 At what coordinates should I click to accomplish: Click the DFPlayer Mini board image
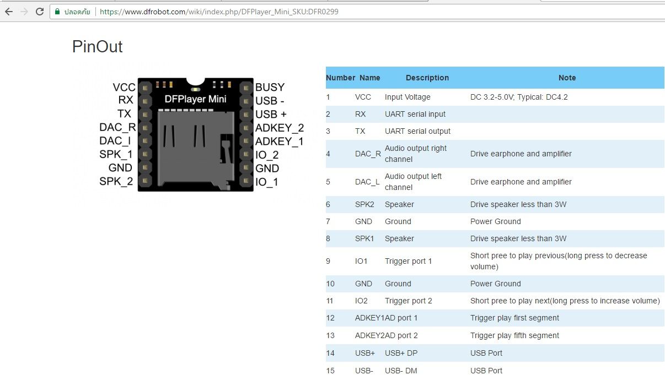point(196,135)
